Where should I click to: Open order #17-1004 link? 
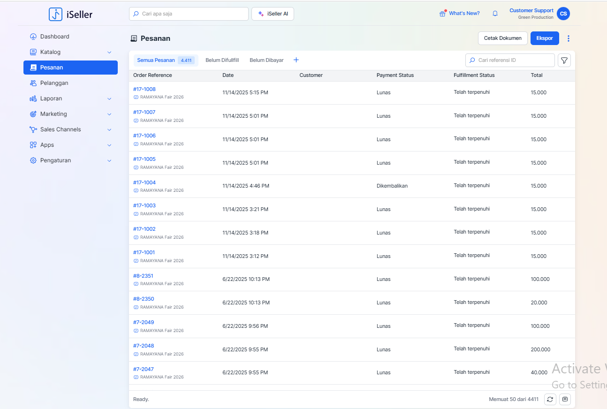click(x=144, y=182)
